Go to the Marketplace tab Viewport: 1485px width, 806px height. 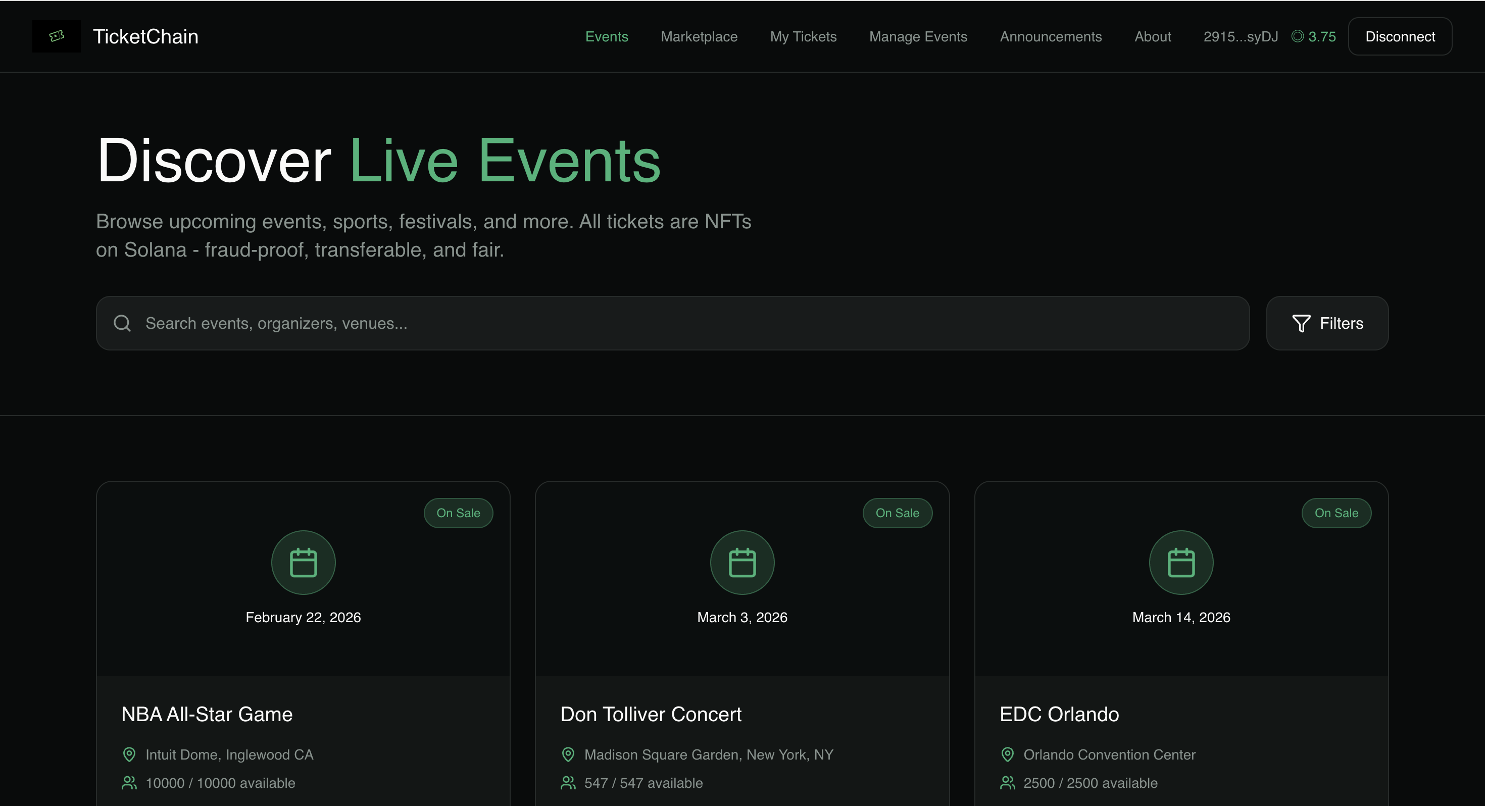[699, 36]
